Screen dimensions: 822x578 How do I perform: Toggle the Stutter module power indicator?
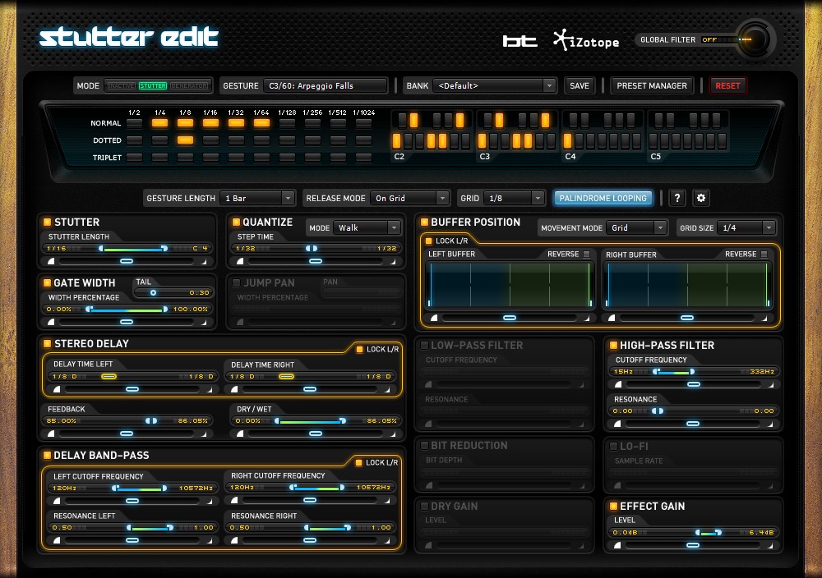(47, 222)
